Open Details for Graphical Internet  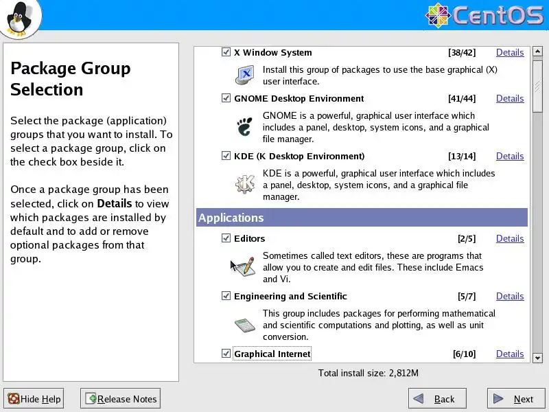[x=510, y=354]
